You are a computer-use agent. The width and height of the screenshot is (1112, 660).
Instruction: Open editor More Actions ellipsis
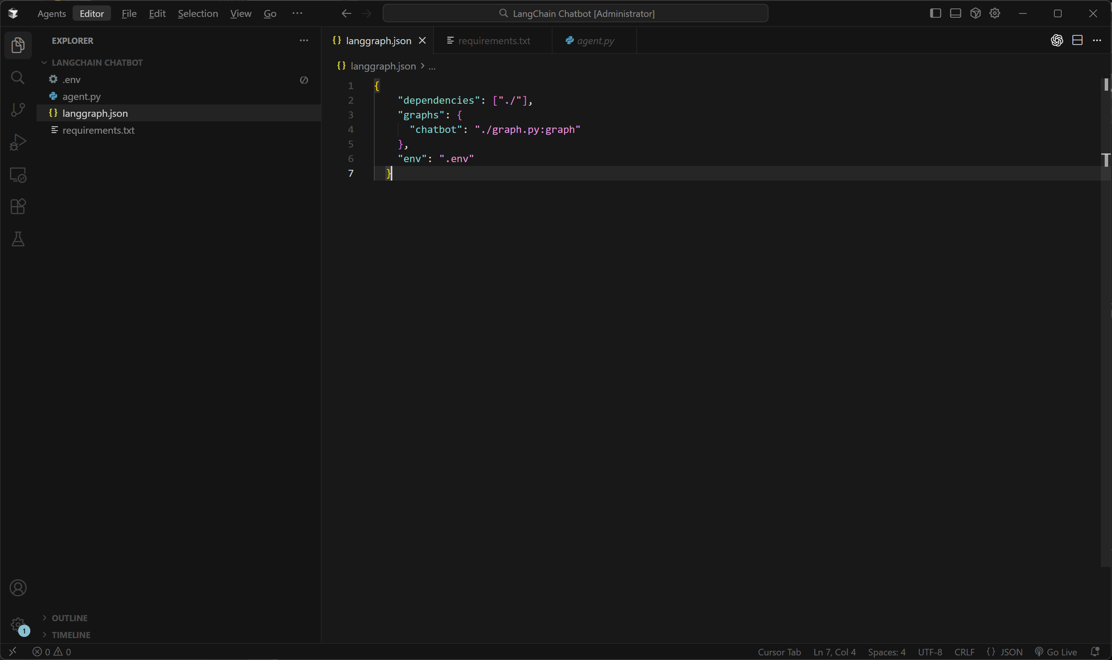tap(1097, 40)
